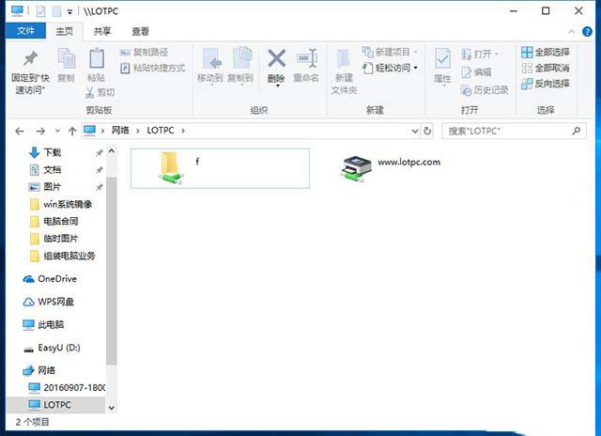Select Network (网络) in navigation pane
The height and width of the screenshot is (436, 601).
tap(39, 370)
